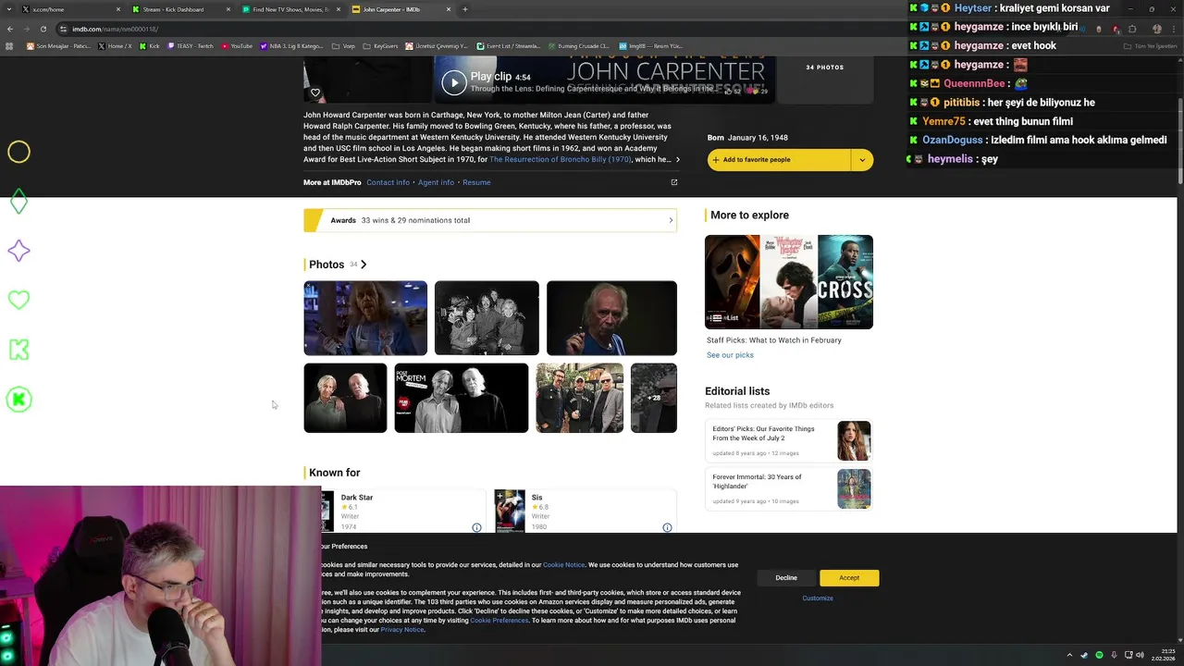
Task: Open the Voep bookmarks folder
Action: pyautogui.click(x=343, y=45)
